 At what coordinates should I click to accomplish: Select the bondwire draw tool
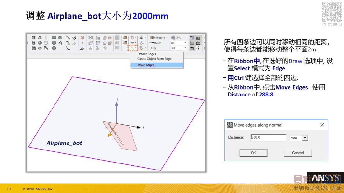[x=46, y=48]
